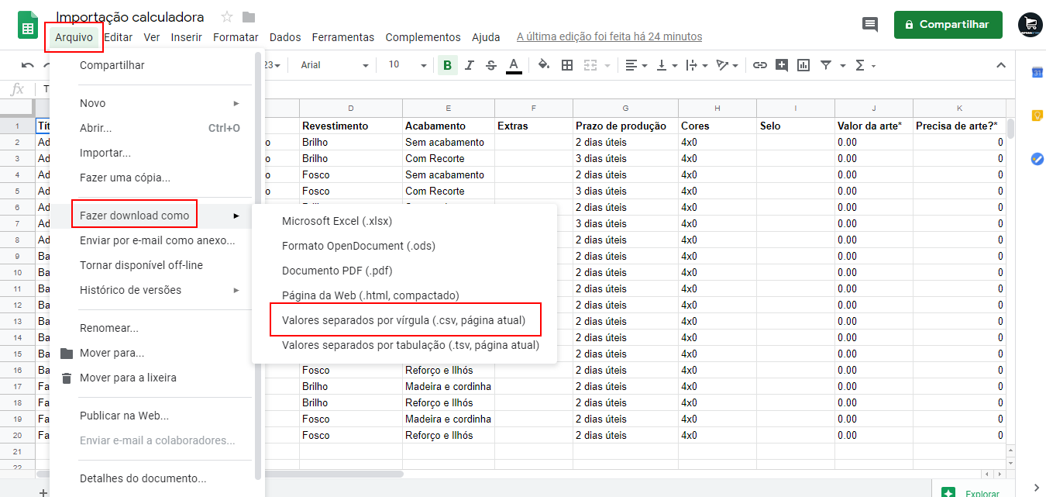Open the text color picker

coord(513,65)
